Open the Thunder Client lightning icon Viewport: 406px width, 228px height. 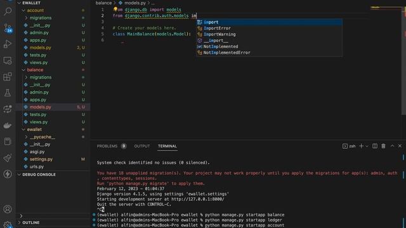[8, 174]
